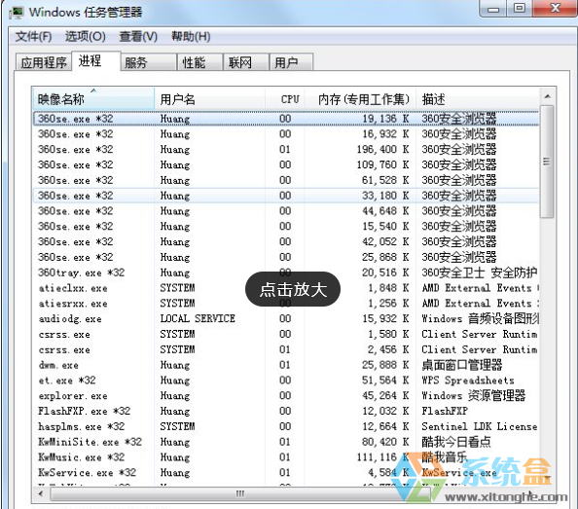Select the explorer.exe process

coord(286,396)
